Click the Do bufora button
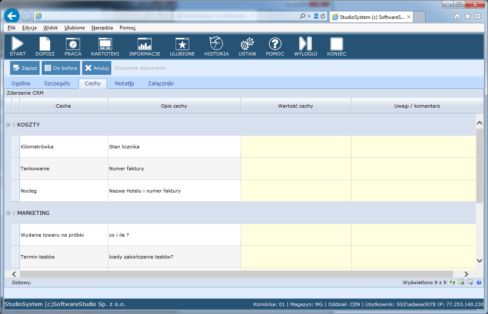488x314 pixels. [61, 68]
